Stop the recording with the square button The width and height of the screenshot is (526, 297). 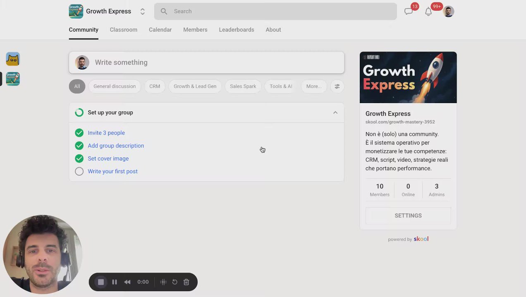coord(101,282)
